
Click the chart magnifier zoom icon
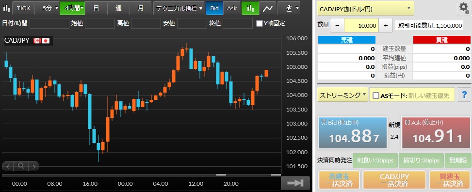point(21,165)
